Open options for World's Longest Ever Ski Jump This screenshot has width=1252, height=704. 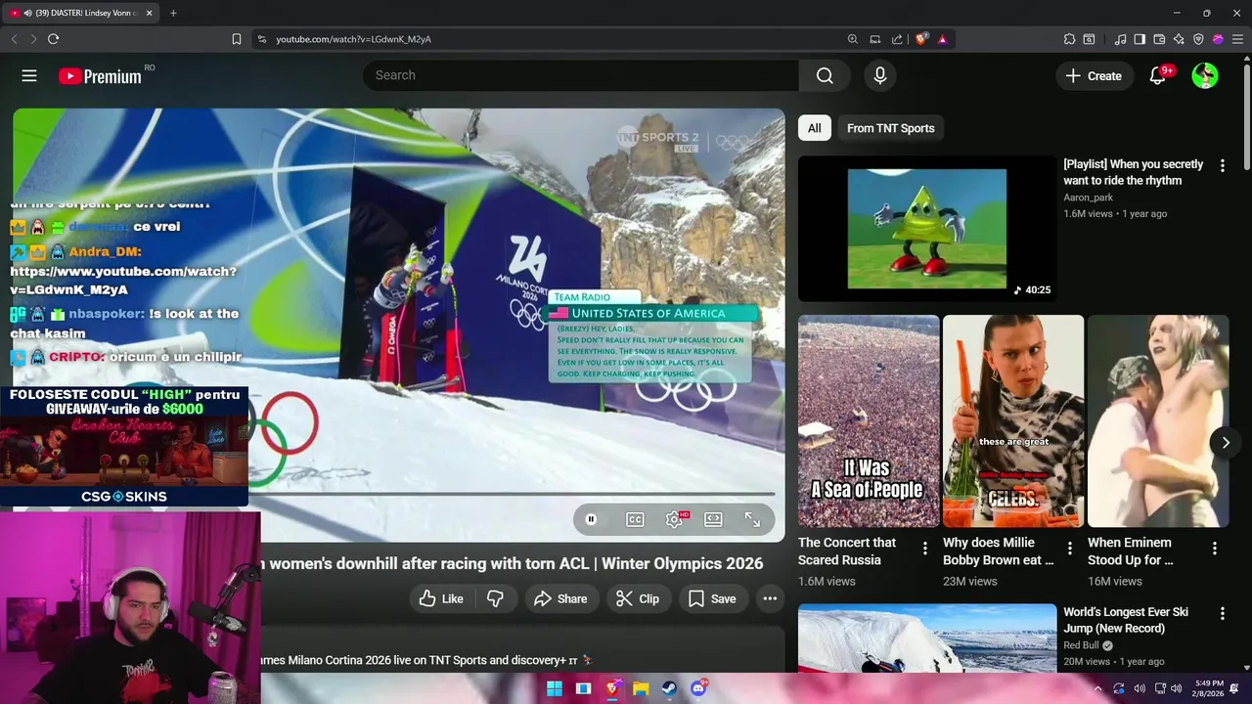click(x=1222, y=613)
